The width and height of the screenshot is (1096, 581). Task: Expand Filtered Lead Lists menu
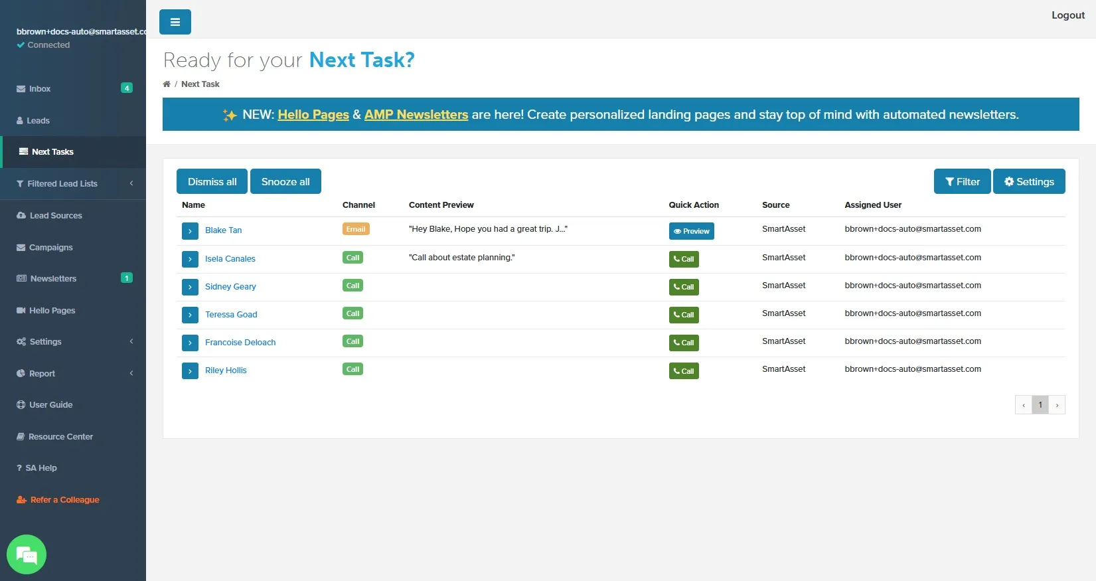click(73, 184)
